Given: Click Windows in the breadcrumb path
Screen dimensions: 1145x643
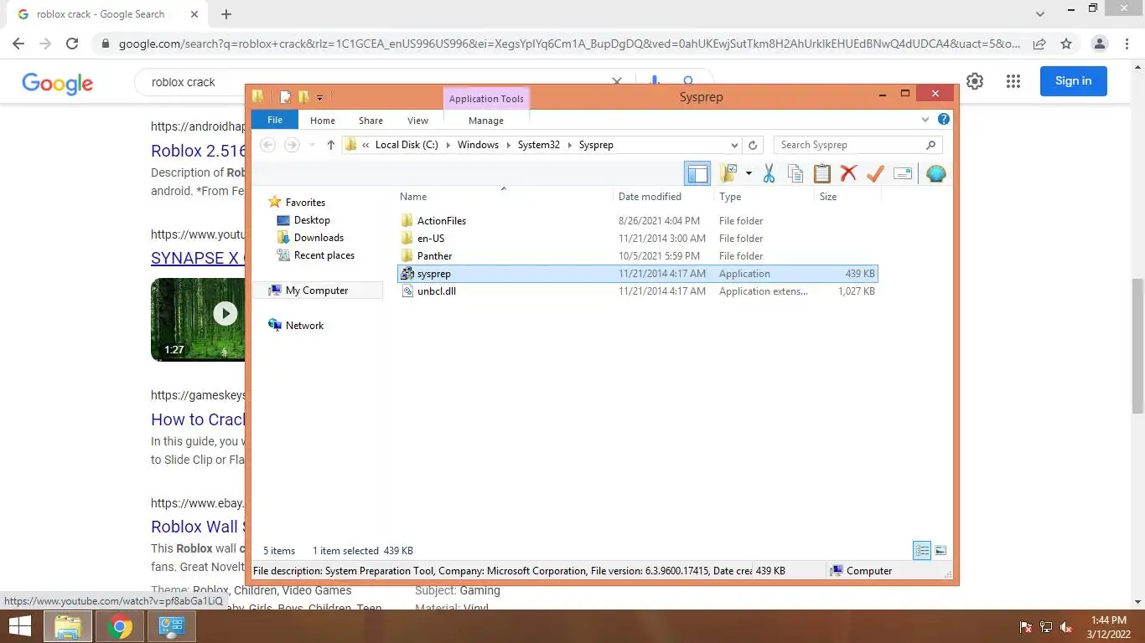Looking at the screenshot, I should tap(478, 145).
